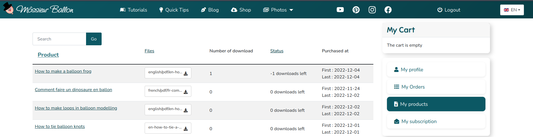
Task: Download the balloon frog PDF file
Action: (168, 73)
